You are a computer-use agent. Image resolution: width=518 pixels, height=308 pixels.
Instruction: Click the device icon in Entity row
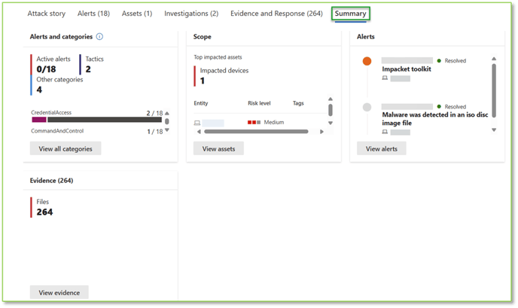197,123
